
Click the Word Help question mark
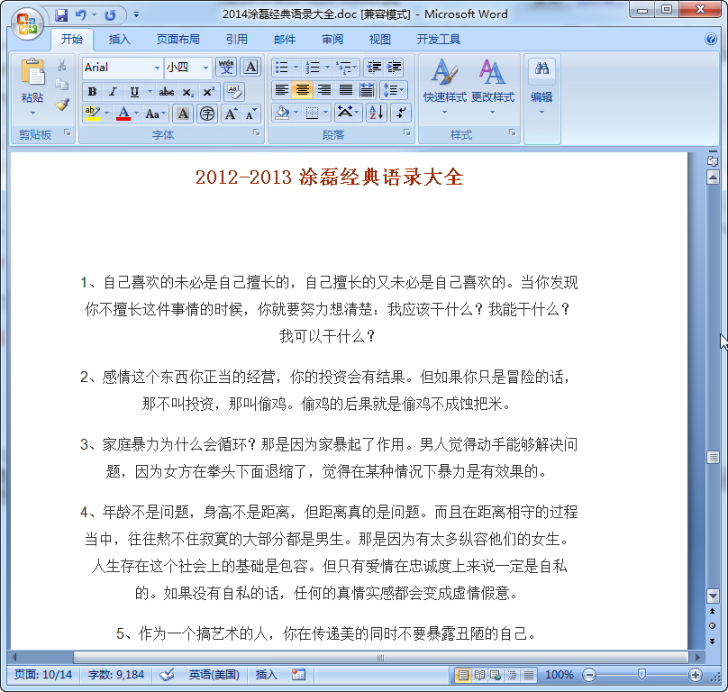pyautogui.click(x=710, y=39)
